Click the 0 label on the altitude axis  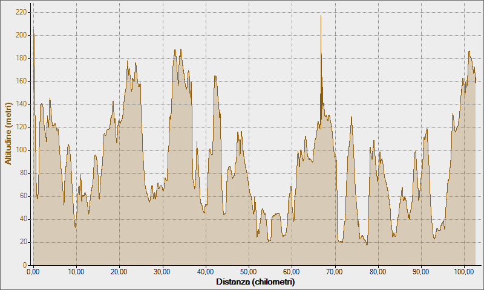coord(25,265)
